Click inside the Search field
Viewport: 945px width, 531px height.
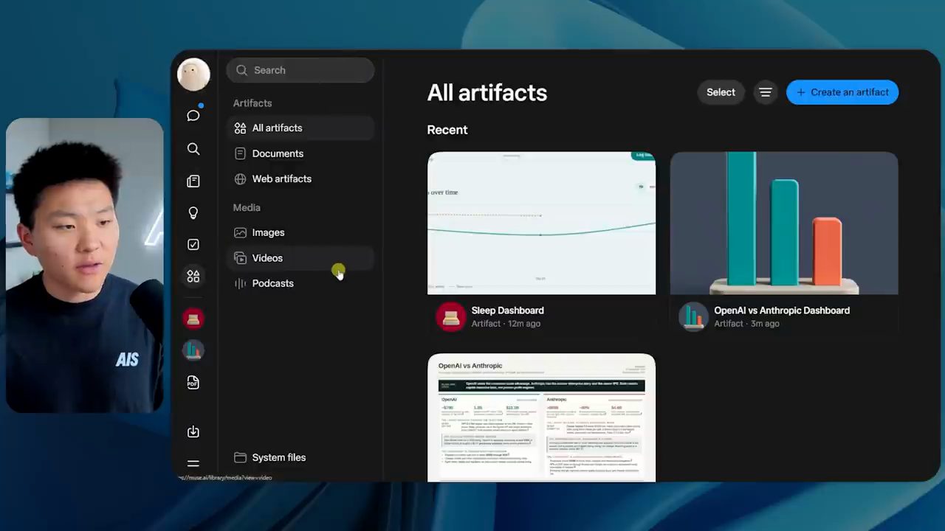click(x=300, y=70)
